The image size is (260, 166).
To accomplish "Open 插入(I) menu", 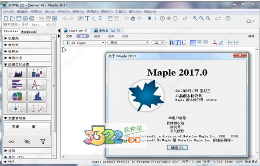I will 50,12.
